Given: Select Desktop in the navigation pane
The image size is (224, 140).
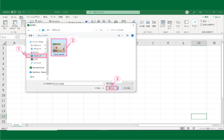Looking at the screenshot, I should click(36, 56).
